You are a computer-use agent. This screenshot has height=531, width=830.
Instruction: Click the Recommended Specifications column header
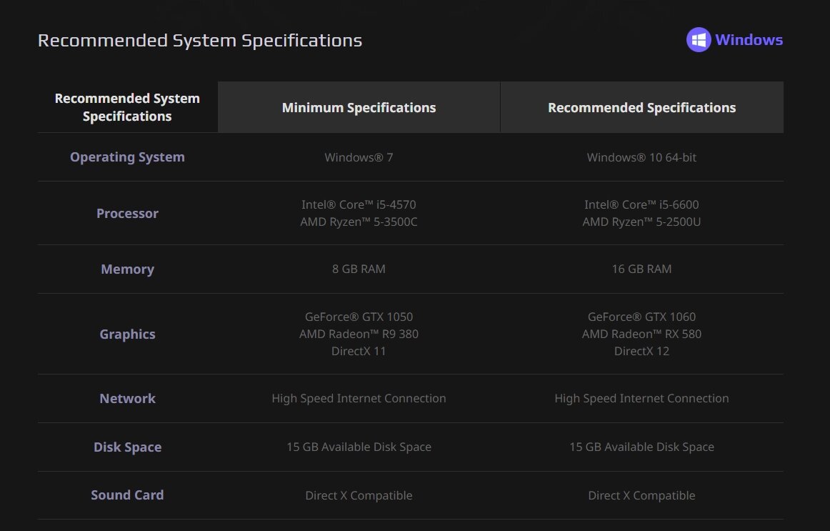point(641,107)
